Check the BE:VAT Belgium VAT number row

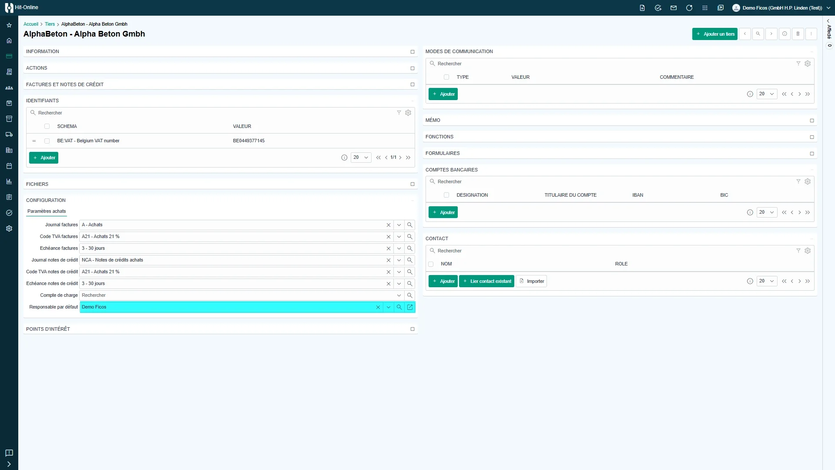(x=47, y=141)
